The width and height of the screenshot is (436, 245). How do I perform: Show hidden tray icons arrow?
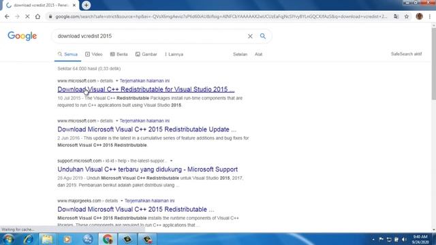point(373,240)
